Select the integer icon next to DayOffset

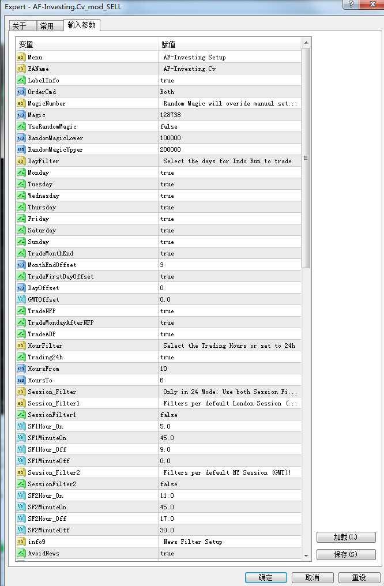pos(21,288)
